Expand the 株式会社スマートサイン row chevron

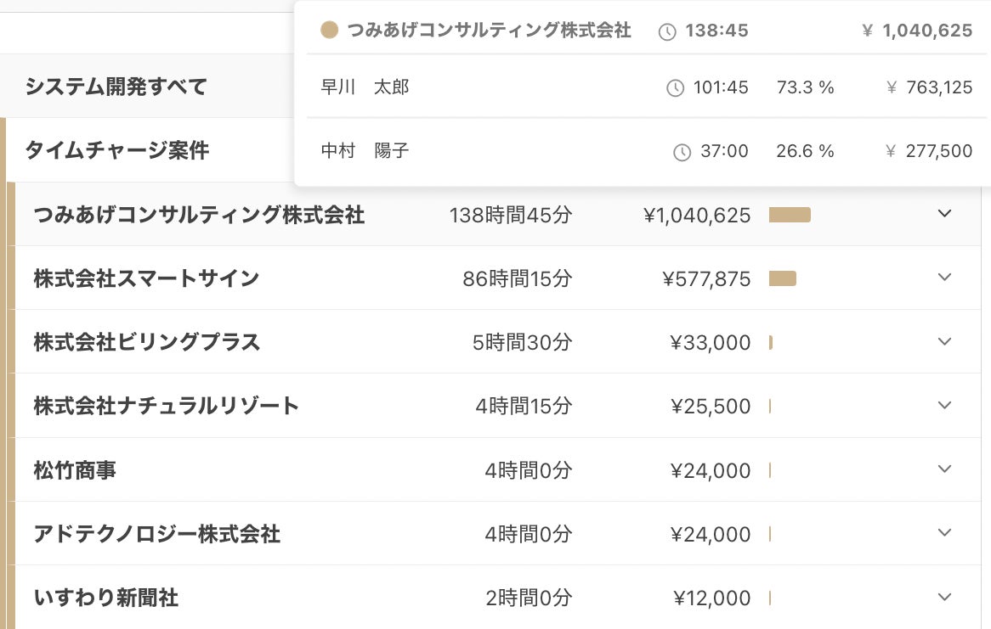click(x=944, y=278)
